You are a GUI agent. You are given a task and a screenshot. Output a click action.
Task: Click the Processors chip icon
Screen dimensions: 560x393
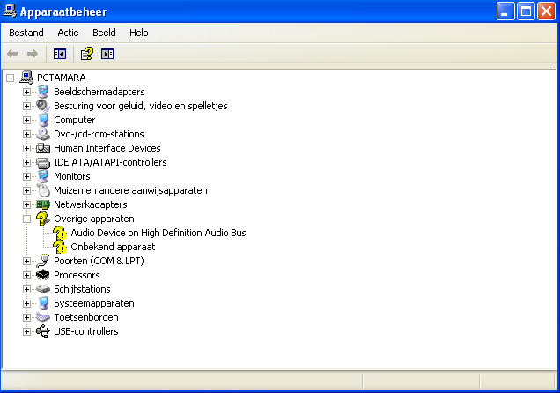coord(43,275)
